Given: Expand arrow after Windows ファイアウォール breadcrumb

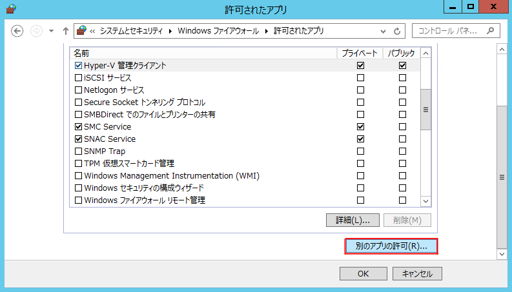Looking at the screenshot, I should tap(267, 32).
